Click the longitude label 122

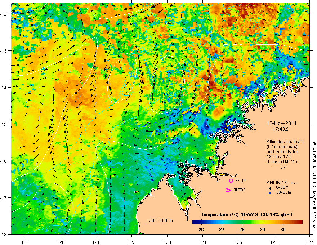(131, 242)
